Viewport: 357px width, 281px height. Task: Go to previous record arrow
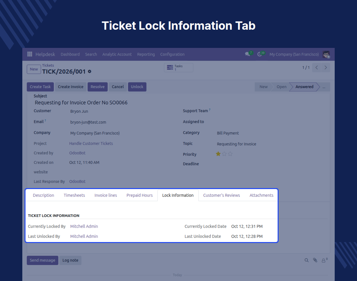(x=317, y=67)
